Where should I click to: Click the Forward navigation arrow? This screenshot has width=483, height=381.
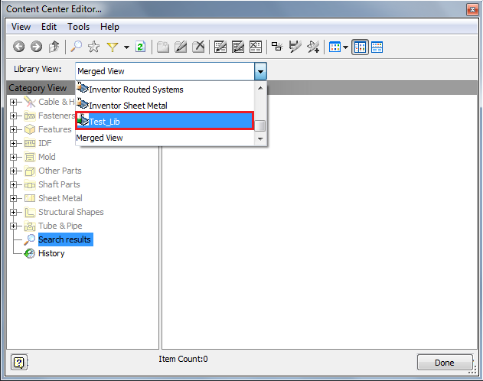tap(36, 47)
